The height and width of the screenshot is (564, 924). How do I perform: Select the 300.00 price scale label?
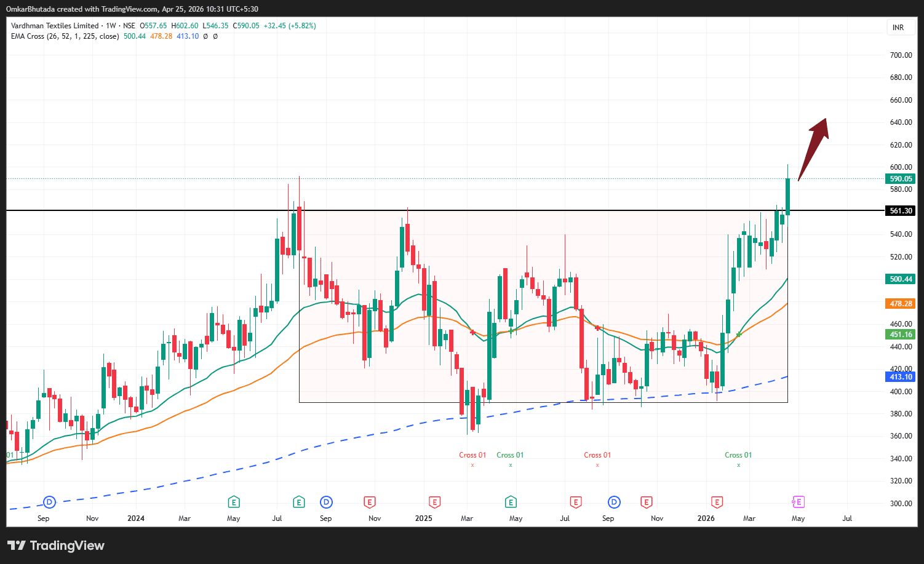[901, 503]
